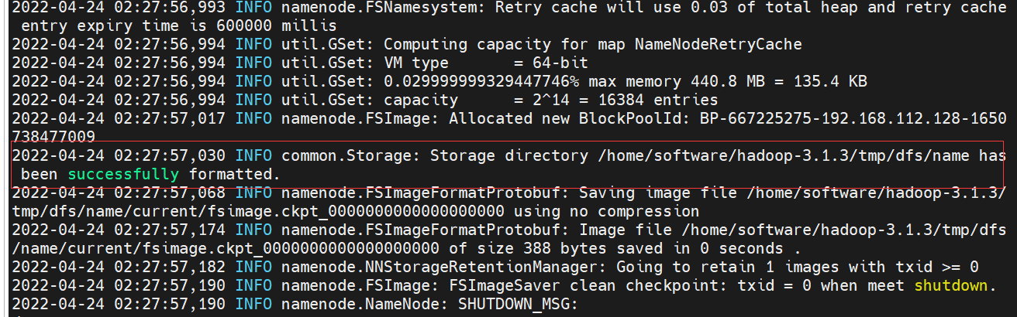
Task: Click 'NameNodeRetryCache' text
Action: [x=719, y=45]
